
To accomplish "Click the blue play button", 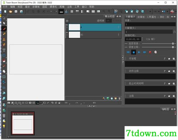I will pos(139,52).
